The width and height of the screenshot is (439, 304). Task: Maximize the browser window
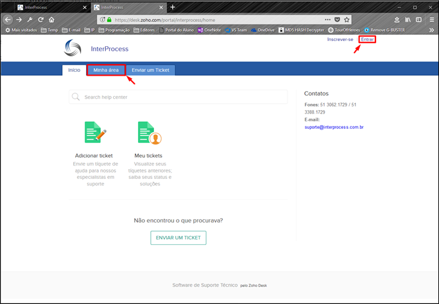(x=415, y=7)
